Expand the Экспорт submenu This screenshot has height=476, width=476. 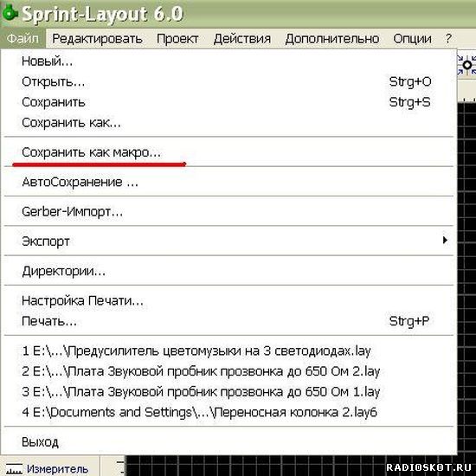[228, 241]
